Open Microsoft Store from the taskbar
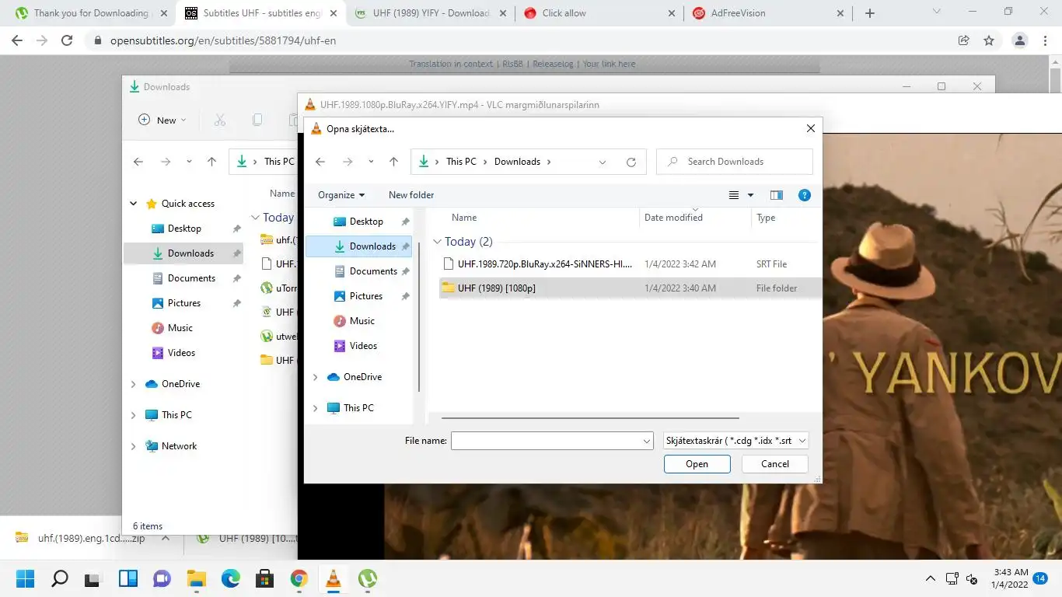The height and width of the screenshot is (597, 1062). tap(264, 578)
